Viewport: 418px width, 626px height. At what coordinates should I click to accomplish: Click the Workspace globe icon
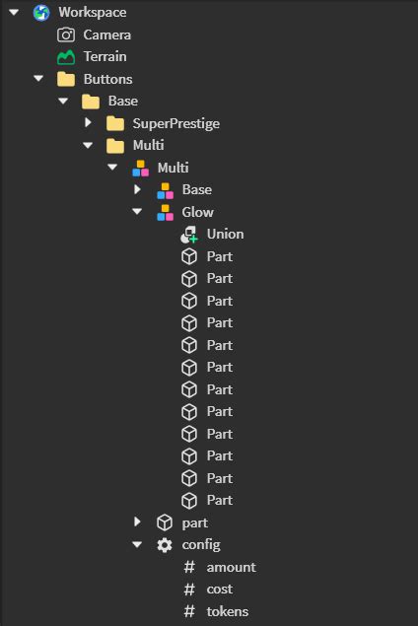click(41, 13)
